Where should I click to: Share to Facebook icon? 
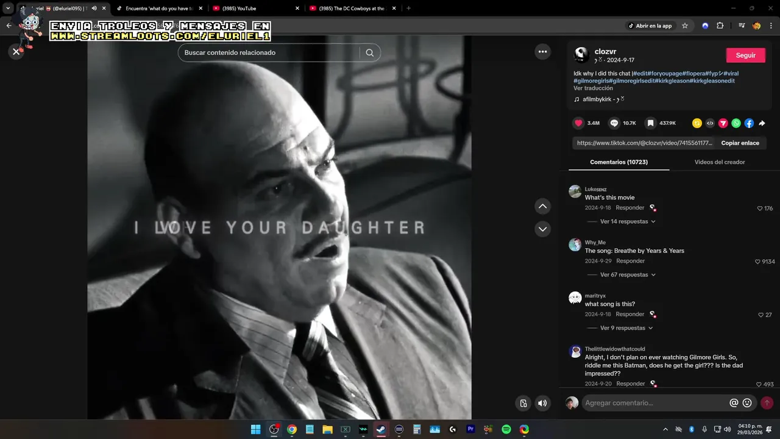749,123
